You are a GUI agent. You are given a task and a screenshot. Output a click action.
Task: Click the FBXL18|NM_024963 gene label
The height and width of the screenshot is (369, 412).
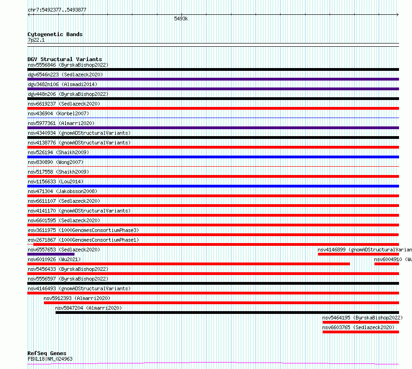pos(50,359)
